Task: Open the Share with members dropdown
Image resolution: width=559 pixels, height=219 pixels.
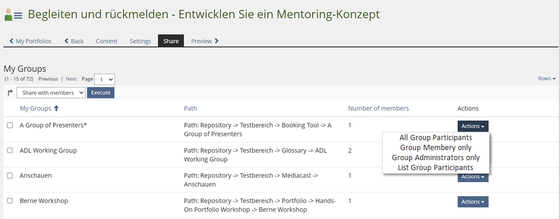Action: (51, 93)
